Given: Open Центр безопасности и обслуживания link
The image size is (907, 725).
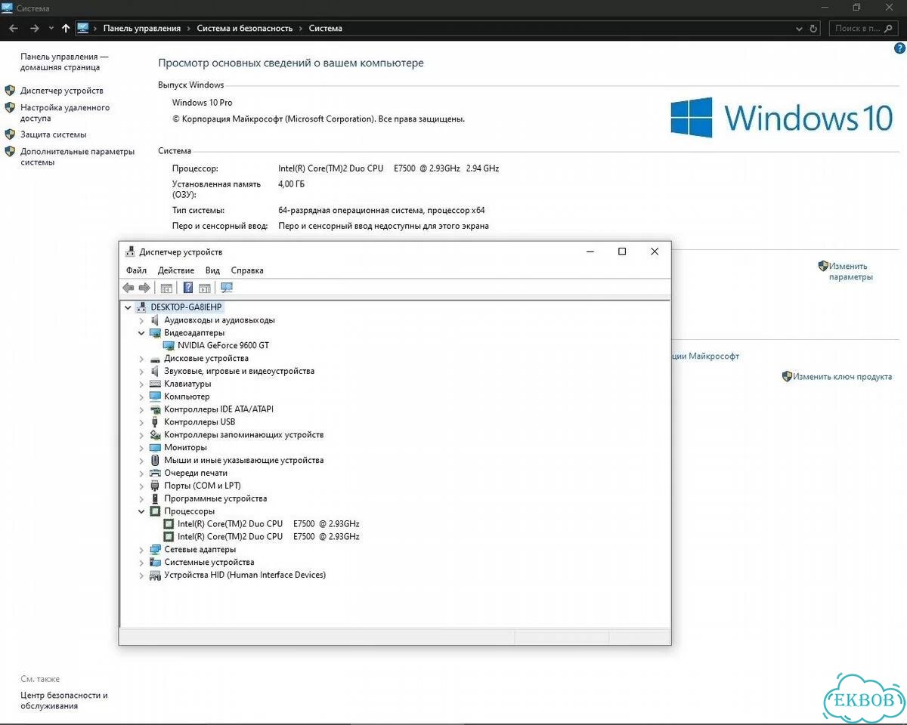Looking at the screenshot, I should click(x=64, y=701).
